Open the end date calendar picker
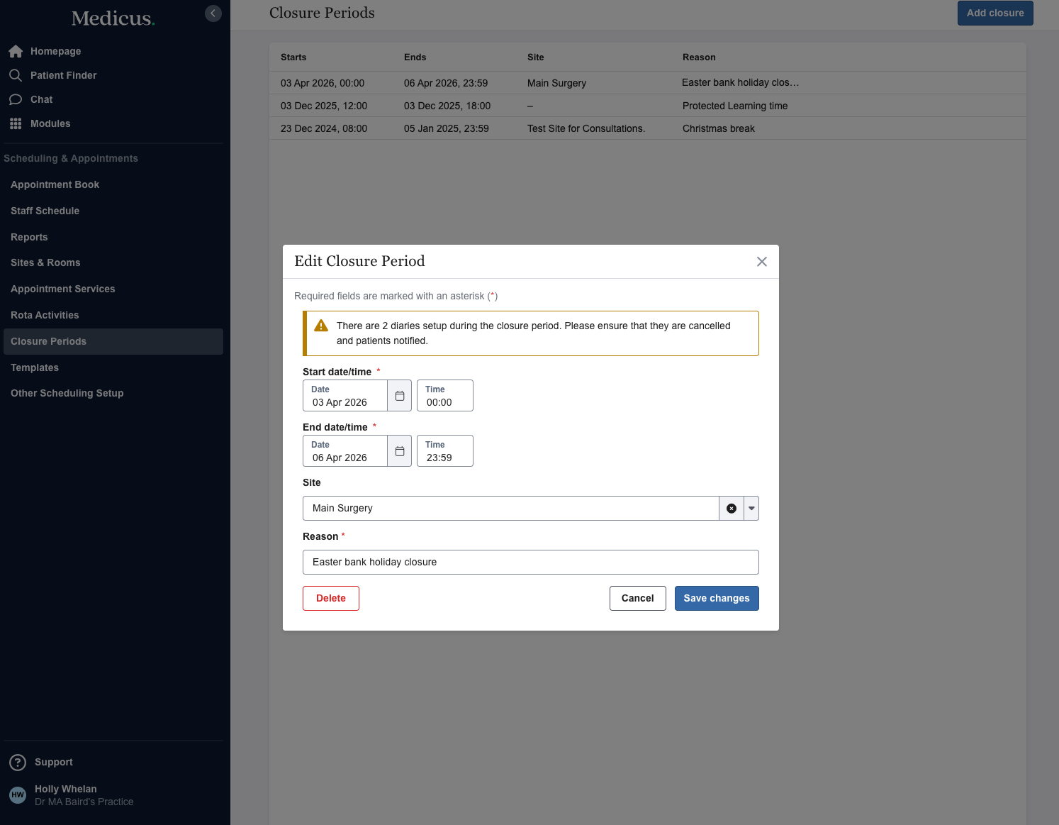 pos(400,451)
